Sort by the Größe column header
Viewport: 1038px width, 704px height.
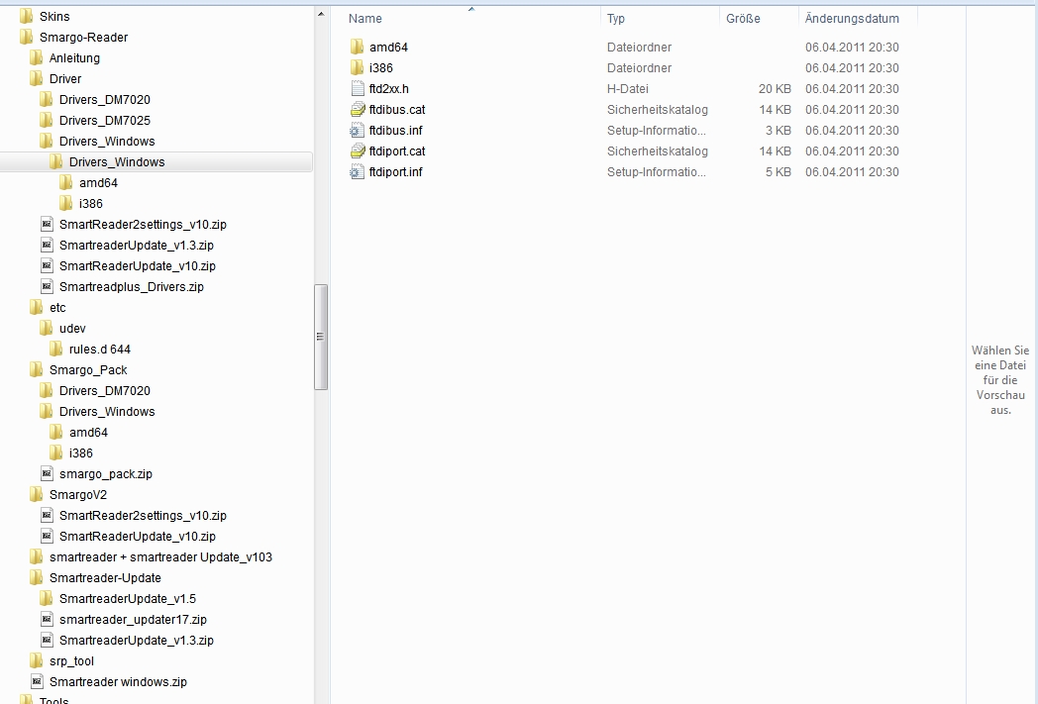coord(743,19)
